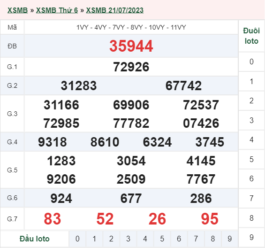Choose digit 7 in Đuôi loto column
This screenshot has width=265, height=248.
pyautogui.click(x=251, y=198)
